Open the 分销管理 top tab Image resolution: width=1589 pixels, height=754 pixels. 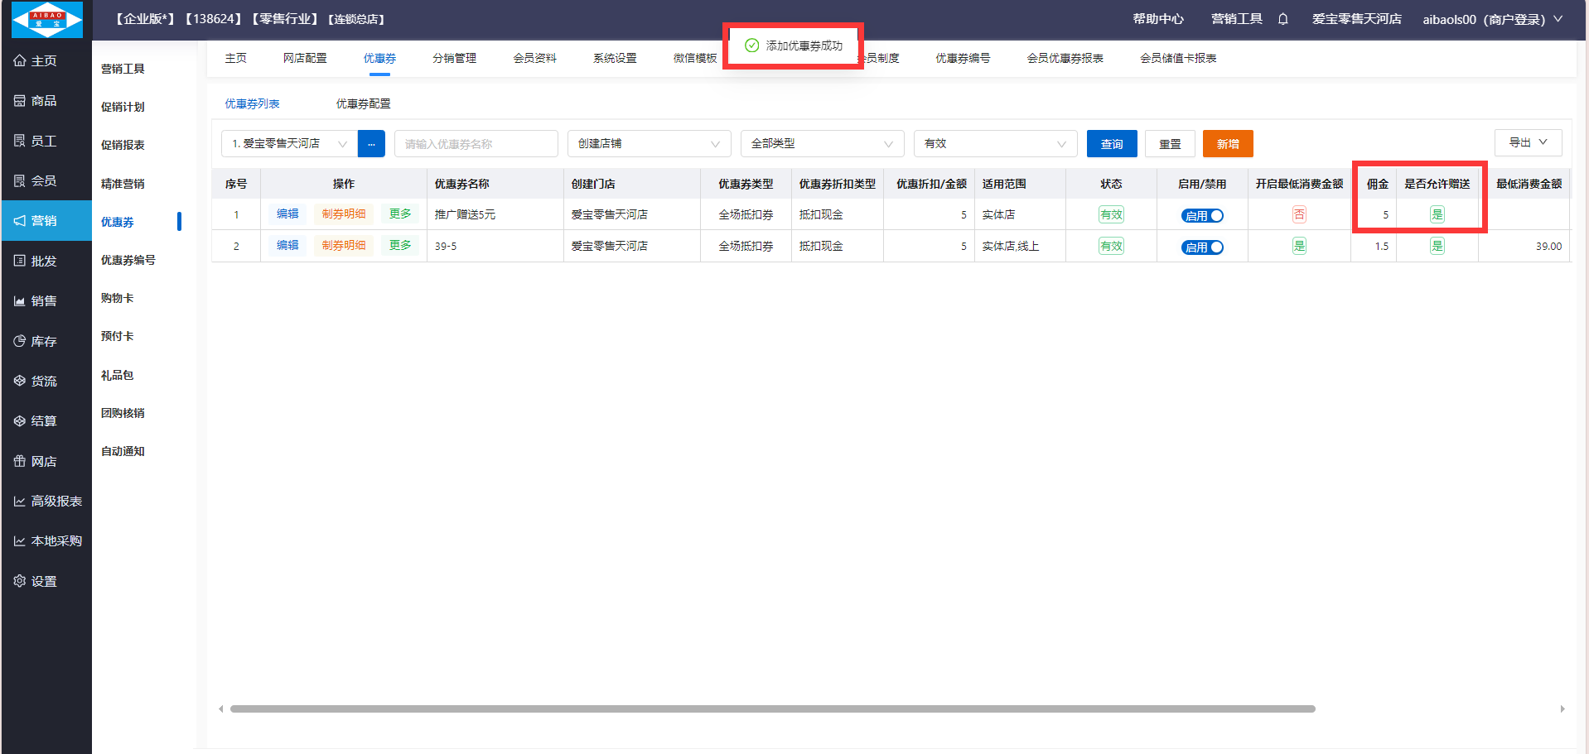tap(454, 58)
